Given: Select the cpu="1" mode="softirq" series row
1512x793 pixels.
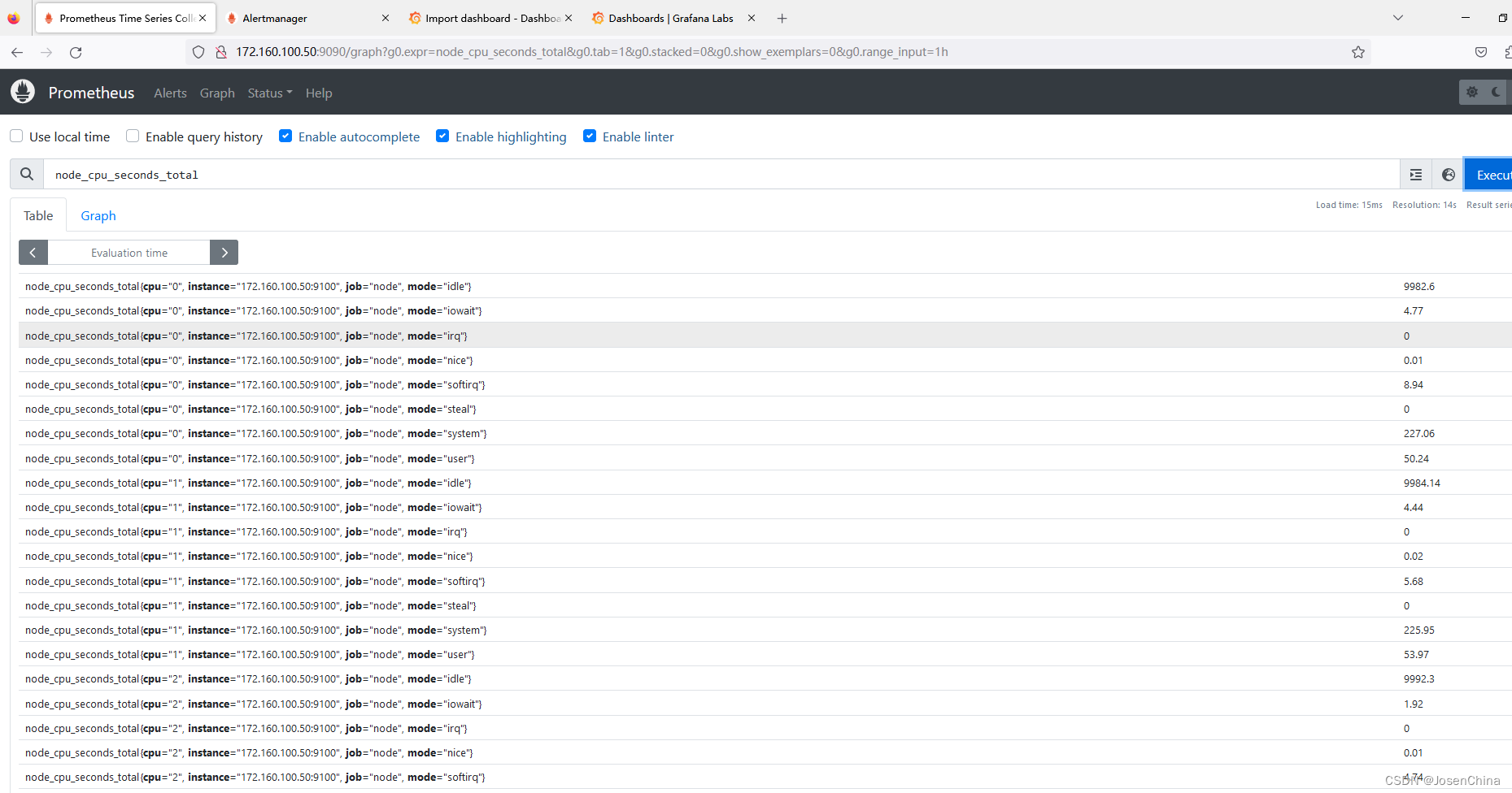Looking at the screenshot, I should point(765,581).
